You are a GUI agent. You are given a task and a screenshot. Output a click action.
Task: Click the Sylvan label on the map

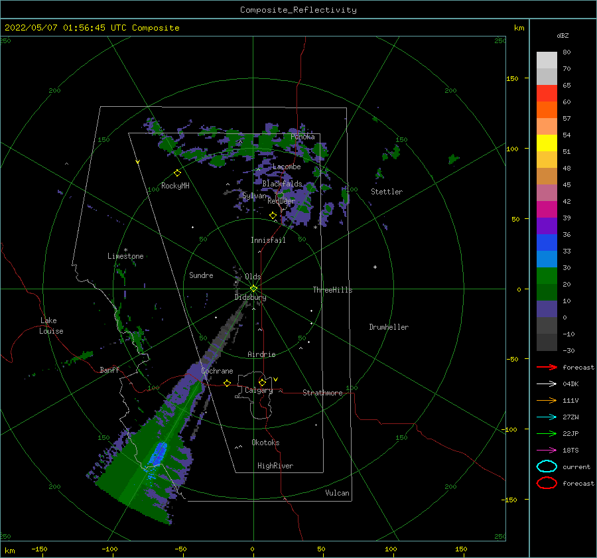tap(254, 196)
